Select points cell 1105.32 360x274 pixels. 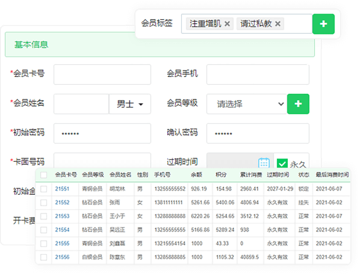click(225, 257)
